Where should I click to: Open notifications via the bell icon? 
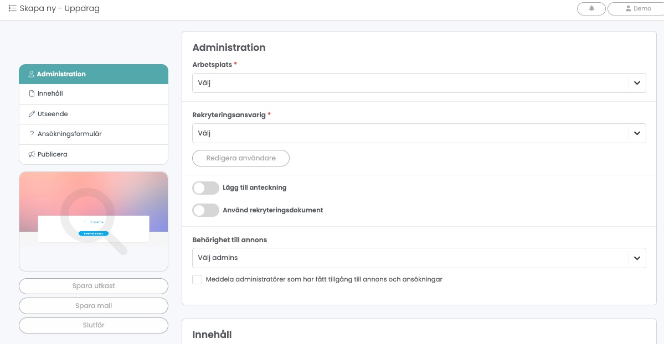(x=591, y=8)
